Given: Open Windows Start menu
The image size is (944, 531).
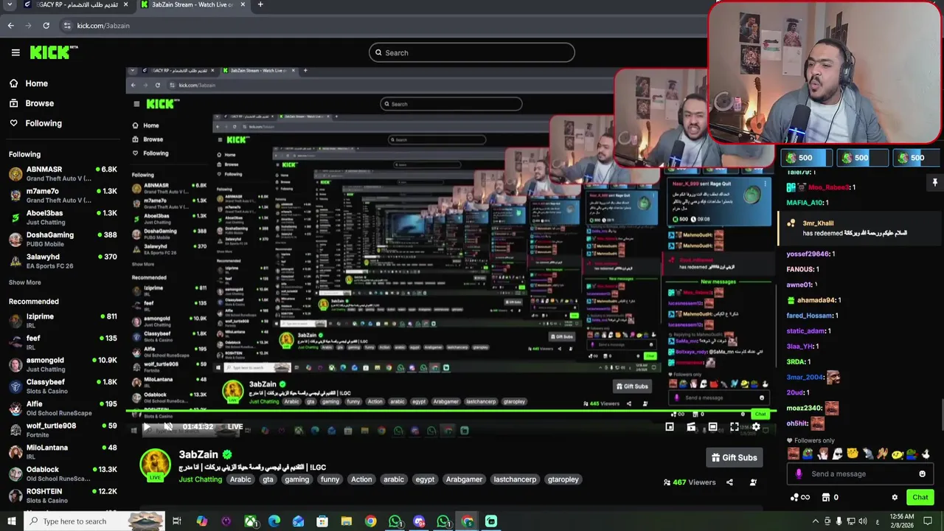Looking at the screenshot, I should coord(11,521).
